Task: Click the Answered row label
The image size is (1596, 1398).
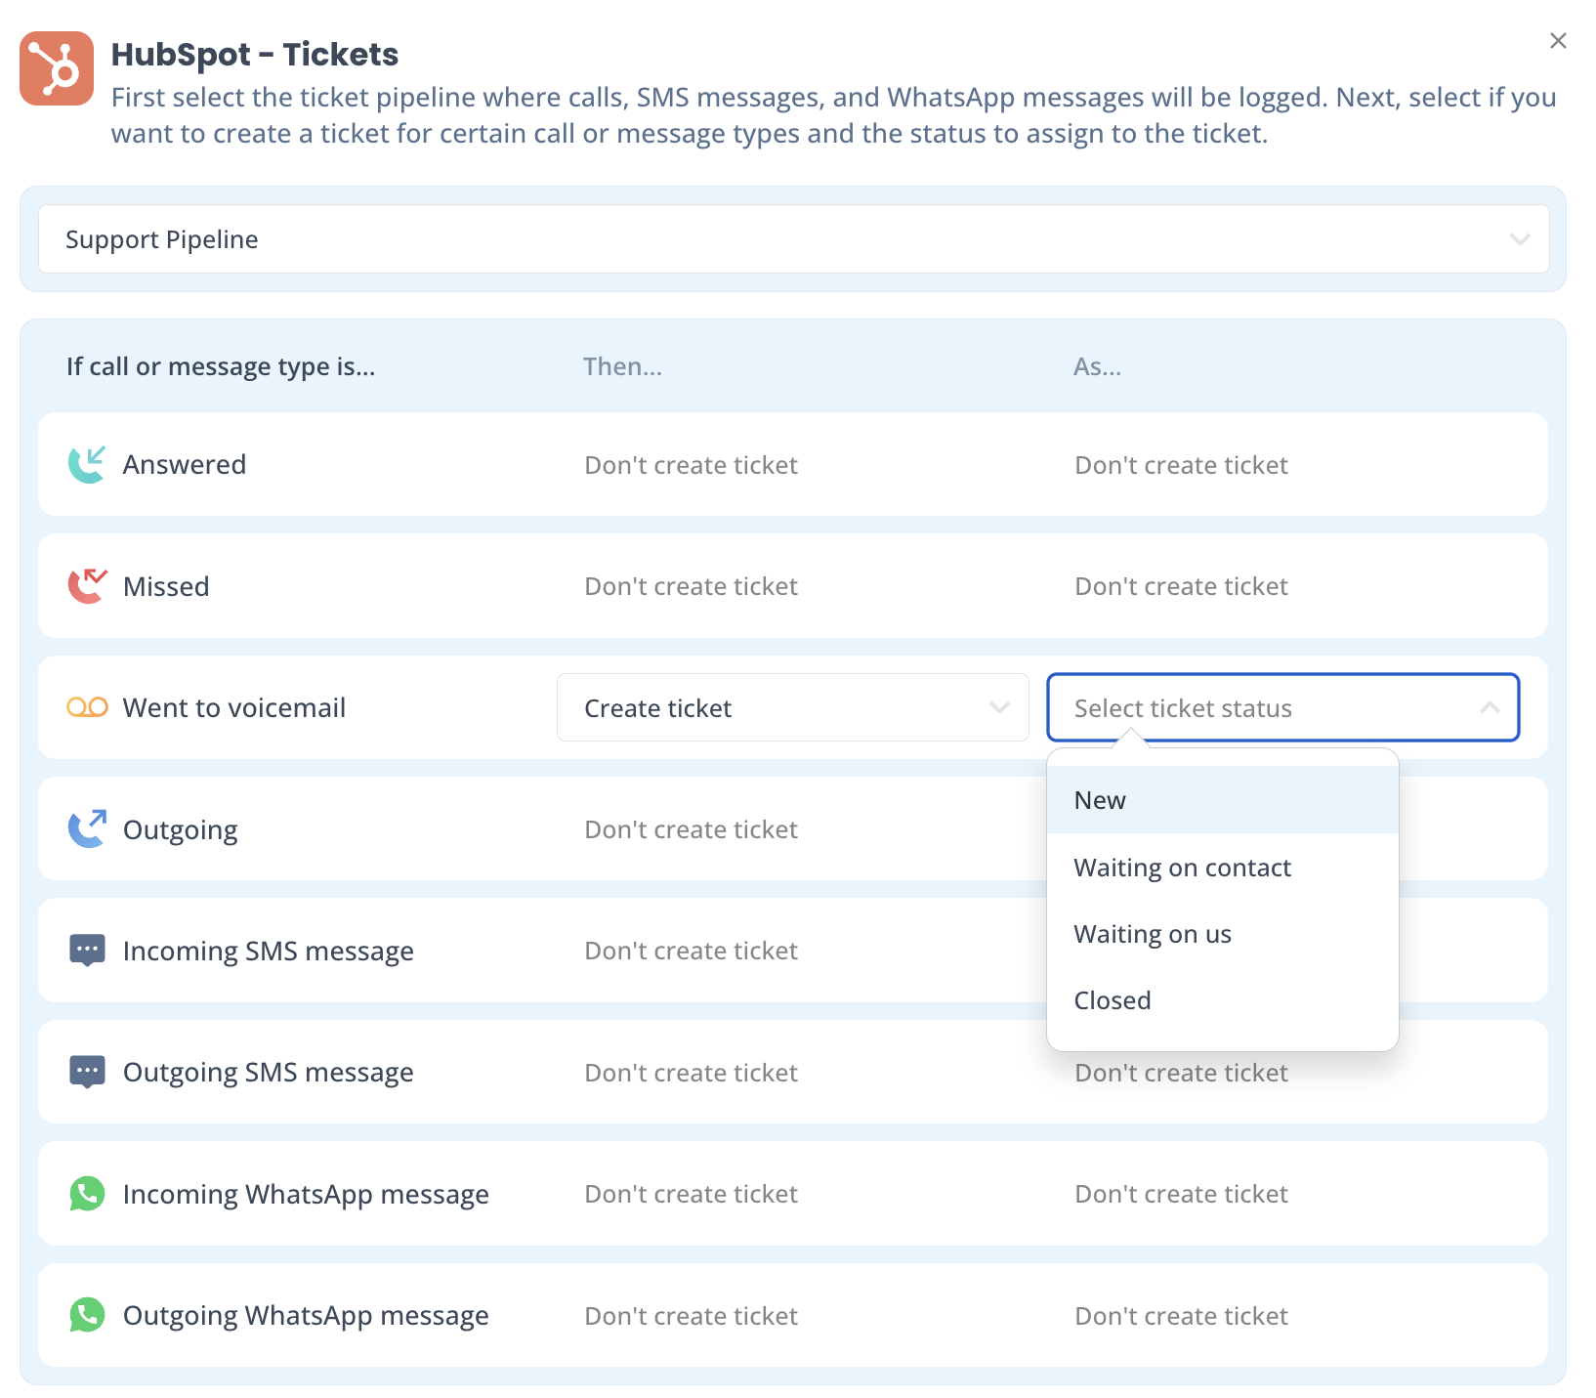Action: (x=184, y=464)
